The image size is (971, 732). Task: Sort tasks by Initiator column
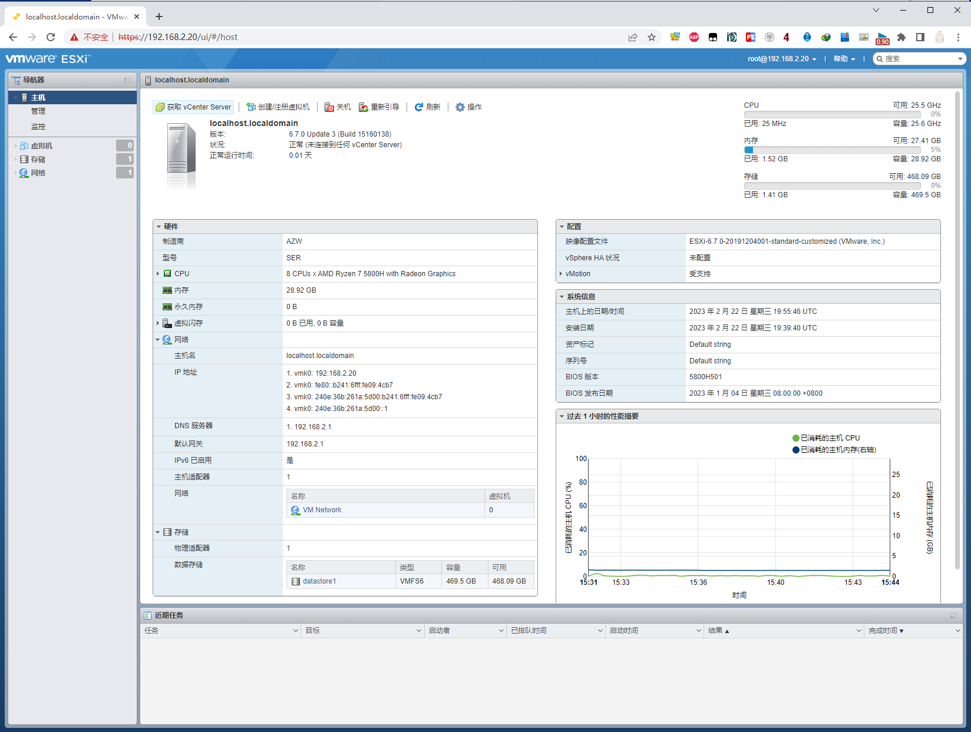point(465,631)
